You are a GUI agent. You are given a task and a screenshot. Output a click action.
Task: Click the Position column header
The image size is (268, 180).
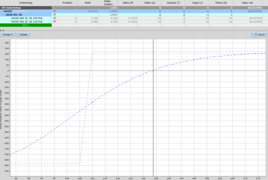click(67, 3)
